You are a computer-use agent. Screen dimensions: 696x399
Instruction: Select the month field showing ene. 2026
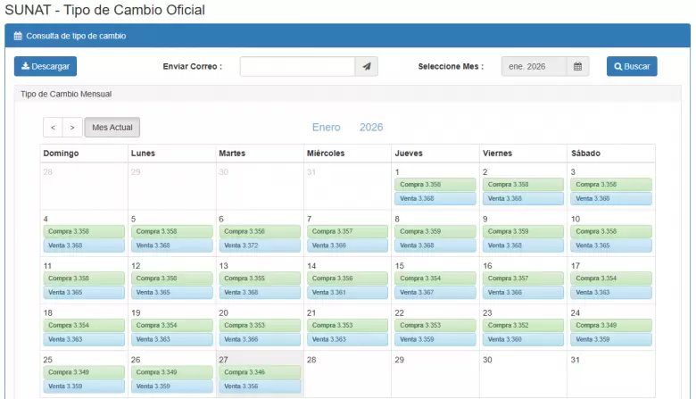point(534,67)
